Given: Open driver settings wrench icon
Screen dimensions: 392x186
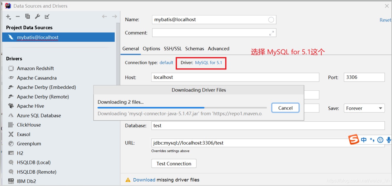Looking at the screenshot, I should coord(37,16).
